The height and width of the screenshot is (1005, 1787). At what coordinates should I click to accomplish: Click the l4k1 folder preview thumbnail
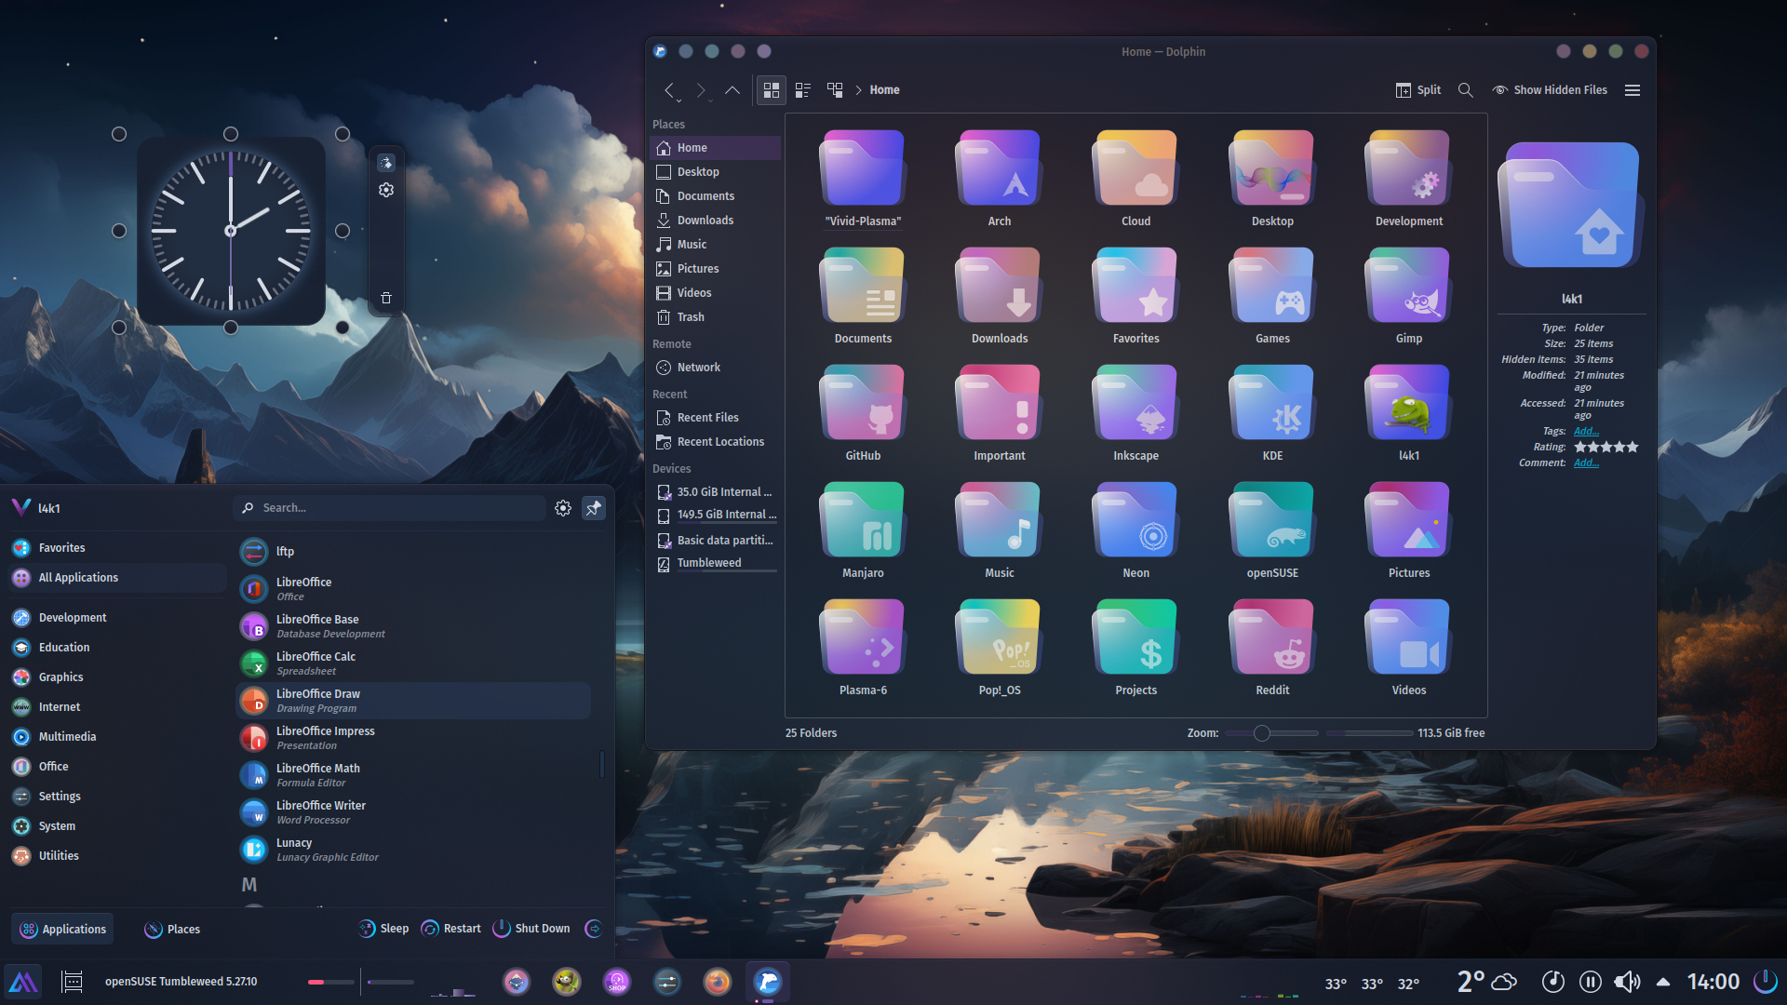(x=1570, y=206)
